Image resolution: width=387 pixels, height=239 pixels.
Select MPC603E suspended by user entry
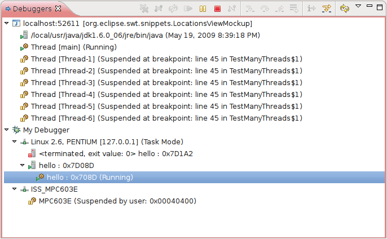pyautogui.click(x=112, y=201)
